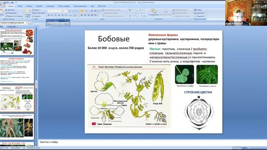Pick the triangle shape in shapes gallery
This screenshot has width=267, height=150.
click(x=130, y=13)
